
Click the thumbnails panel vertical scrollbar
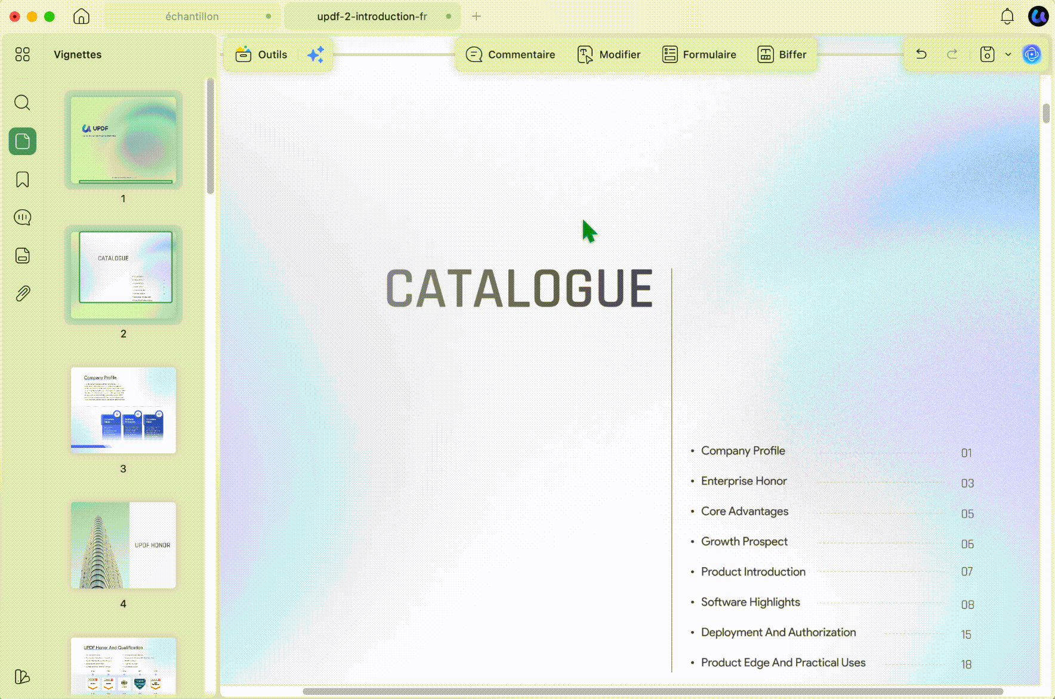click(x=210, y=136)
